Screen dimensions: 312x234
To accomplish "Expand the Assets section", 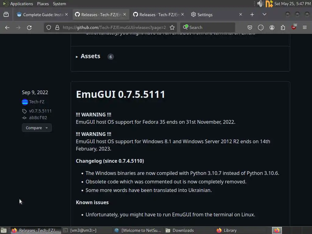I will point(88,56).
